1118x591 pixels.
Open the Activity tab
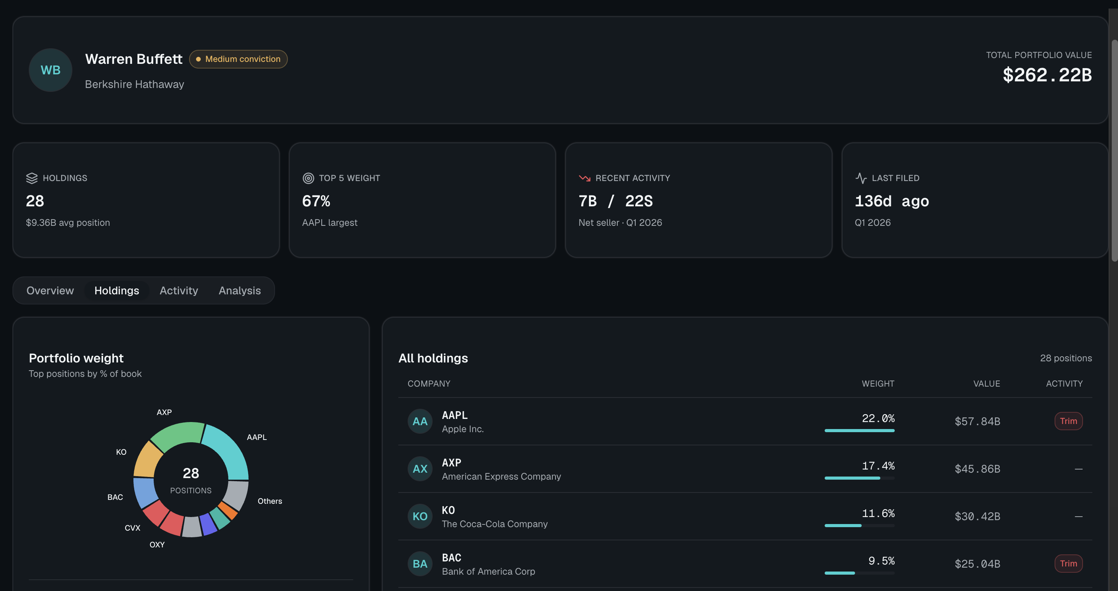click(x=179, y=290)
